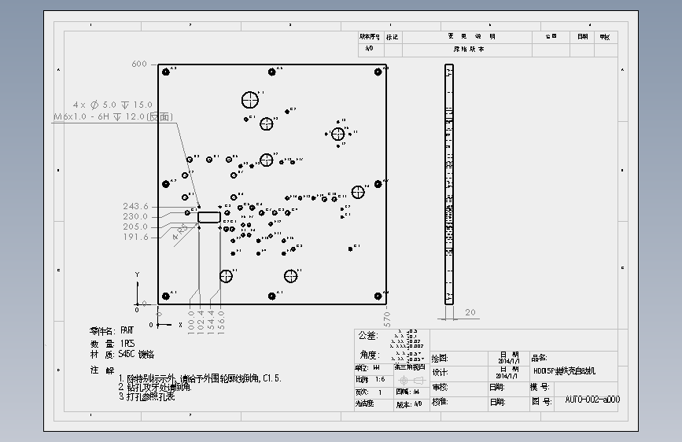Click product name 'HDD15P装铁壳自动机'
Image resolution: width=682 pixels, height=442 pixels.
564,371
